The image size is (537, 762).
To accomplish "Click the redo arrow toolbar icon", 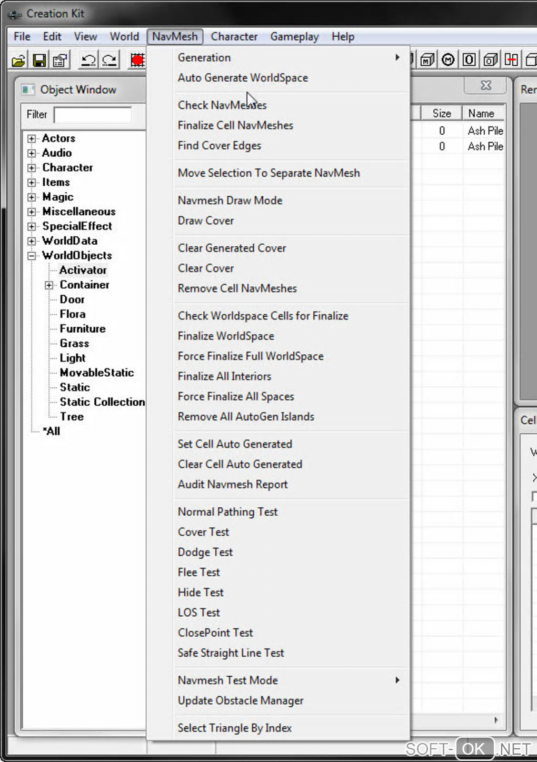I will [110, 61].
